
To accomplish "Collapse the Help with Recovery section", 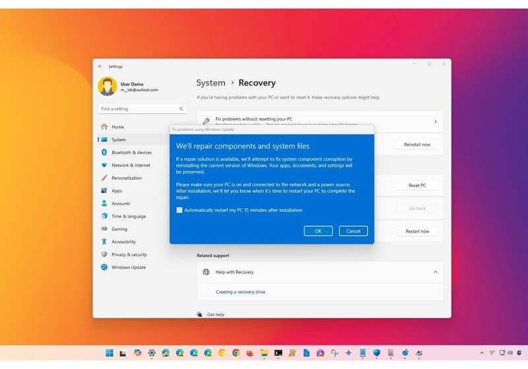I will [x=436, y=272].
